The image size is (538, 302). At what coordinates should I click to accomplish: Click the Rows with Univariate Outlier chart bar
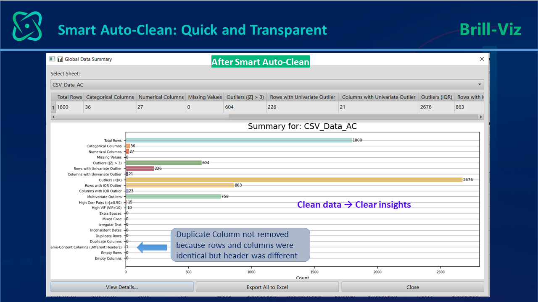(140, 168)
